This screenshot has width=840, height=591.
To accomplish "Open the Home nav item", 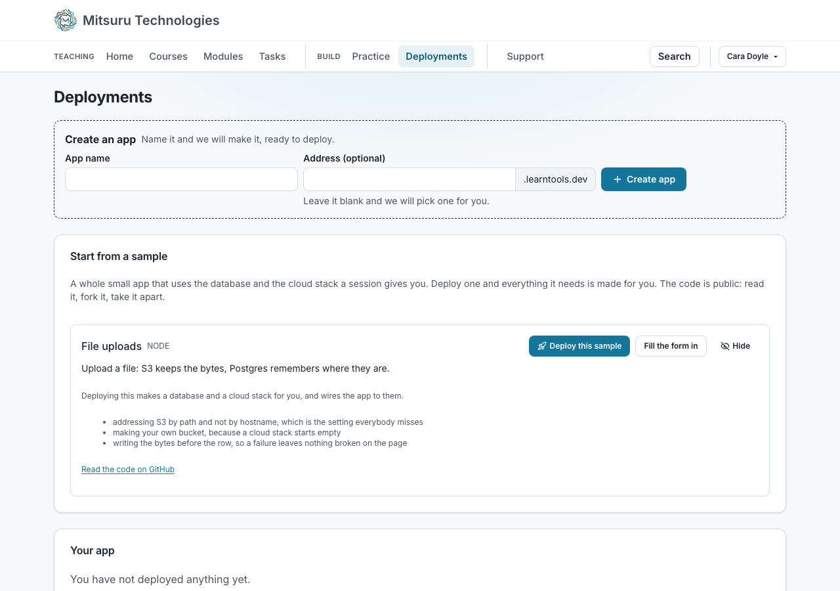I will tap(119, 56).
